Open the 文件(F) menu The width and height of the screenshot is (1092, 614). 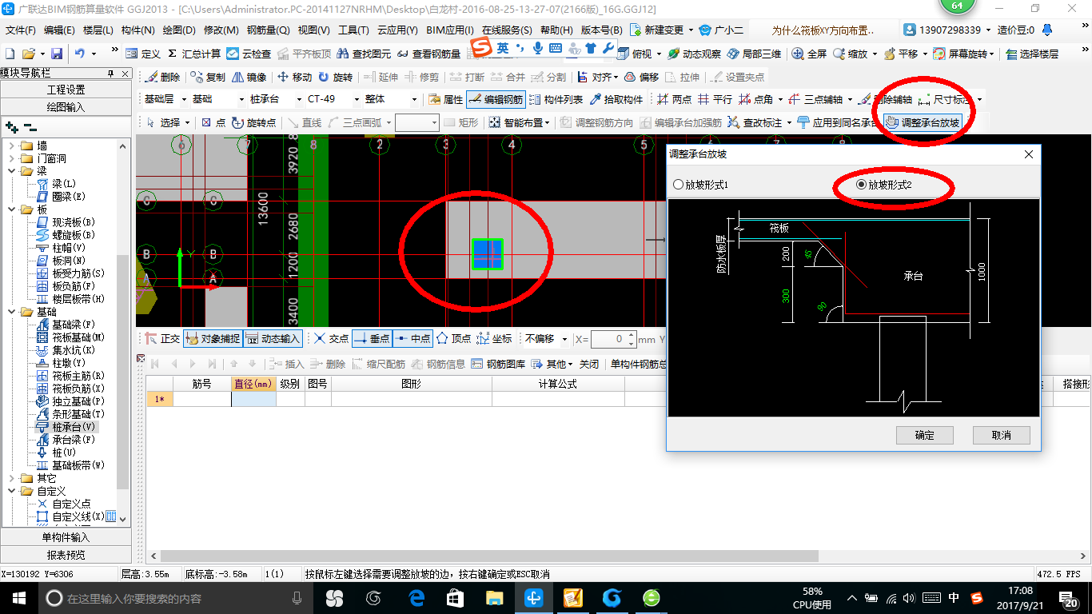(x=20, y=30)
